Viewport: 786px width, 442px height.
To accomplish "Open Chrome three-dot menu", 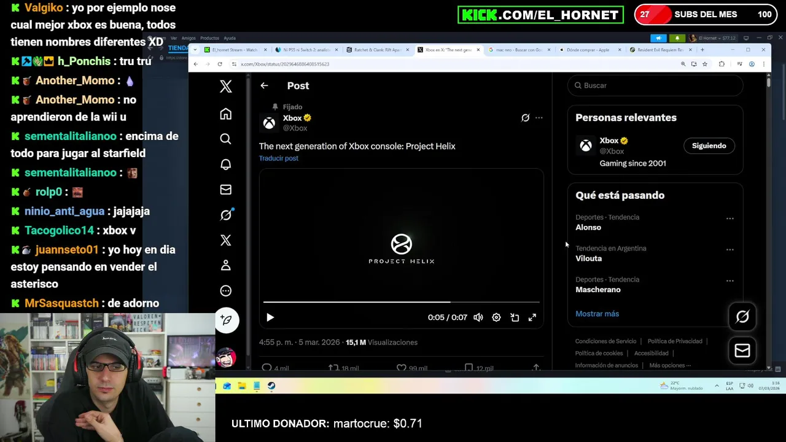I will click(x=763, y=64).
